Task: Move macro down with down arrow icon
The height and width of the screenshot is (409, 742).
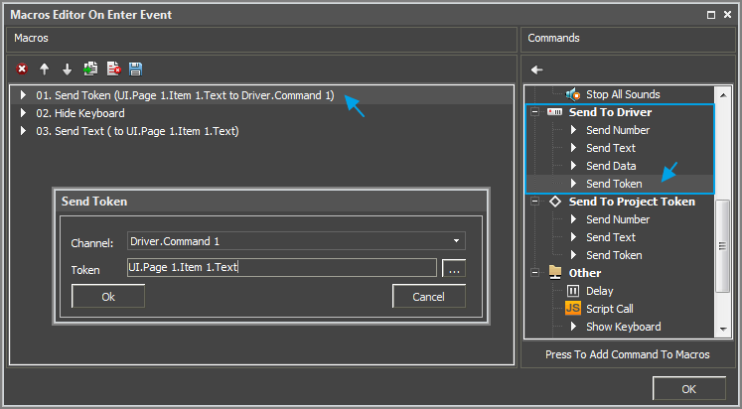Action: [68, 69]
